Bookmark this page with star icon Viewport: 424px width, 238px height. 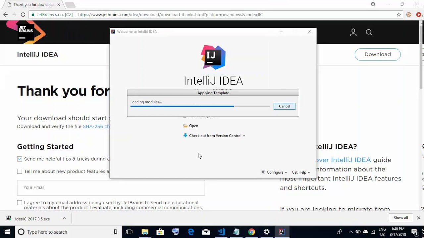pyautogui.click(x=399, y=15)
